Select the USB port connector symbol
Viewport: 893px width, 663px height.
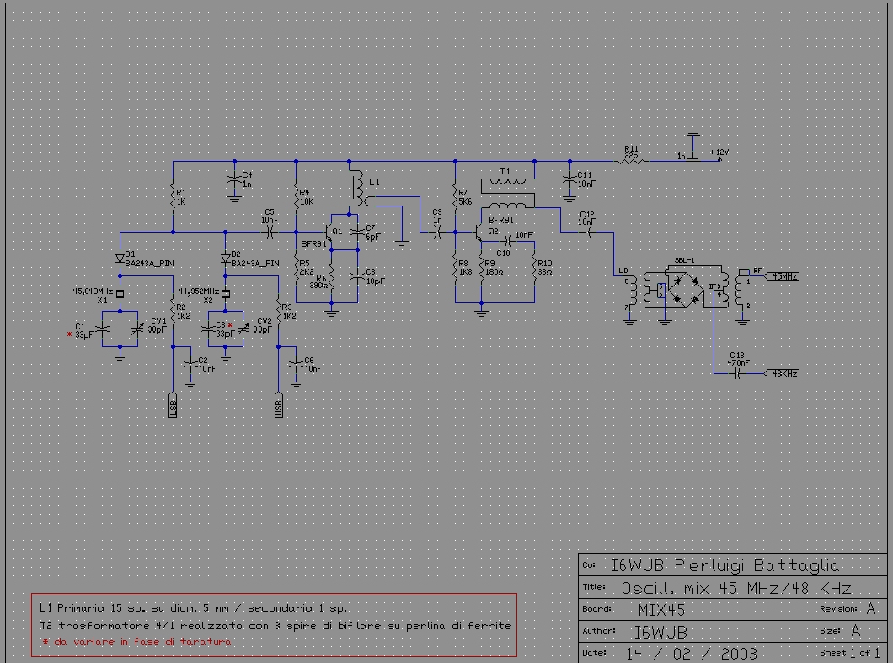click(x=279, y=405)
